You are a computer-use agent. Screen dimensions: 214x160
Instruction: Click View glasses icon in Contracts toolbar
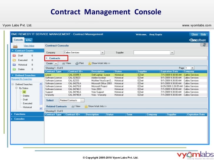point(64,63)
